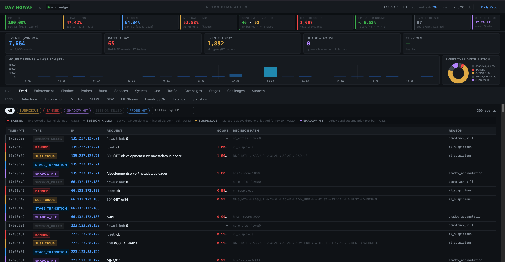Open the XDP log tab
Viewport: 505px width, 262px height.
click(110, 99)
